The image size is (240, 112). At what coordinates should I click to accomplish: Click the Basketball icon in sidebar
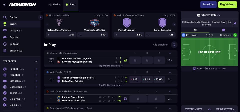click(x=5, y=87)
